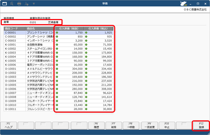Open the tool settings wrench icon
This screenshot has width=210, height=135.
pyautogui.click(x=26, y=4)
